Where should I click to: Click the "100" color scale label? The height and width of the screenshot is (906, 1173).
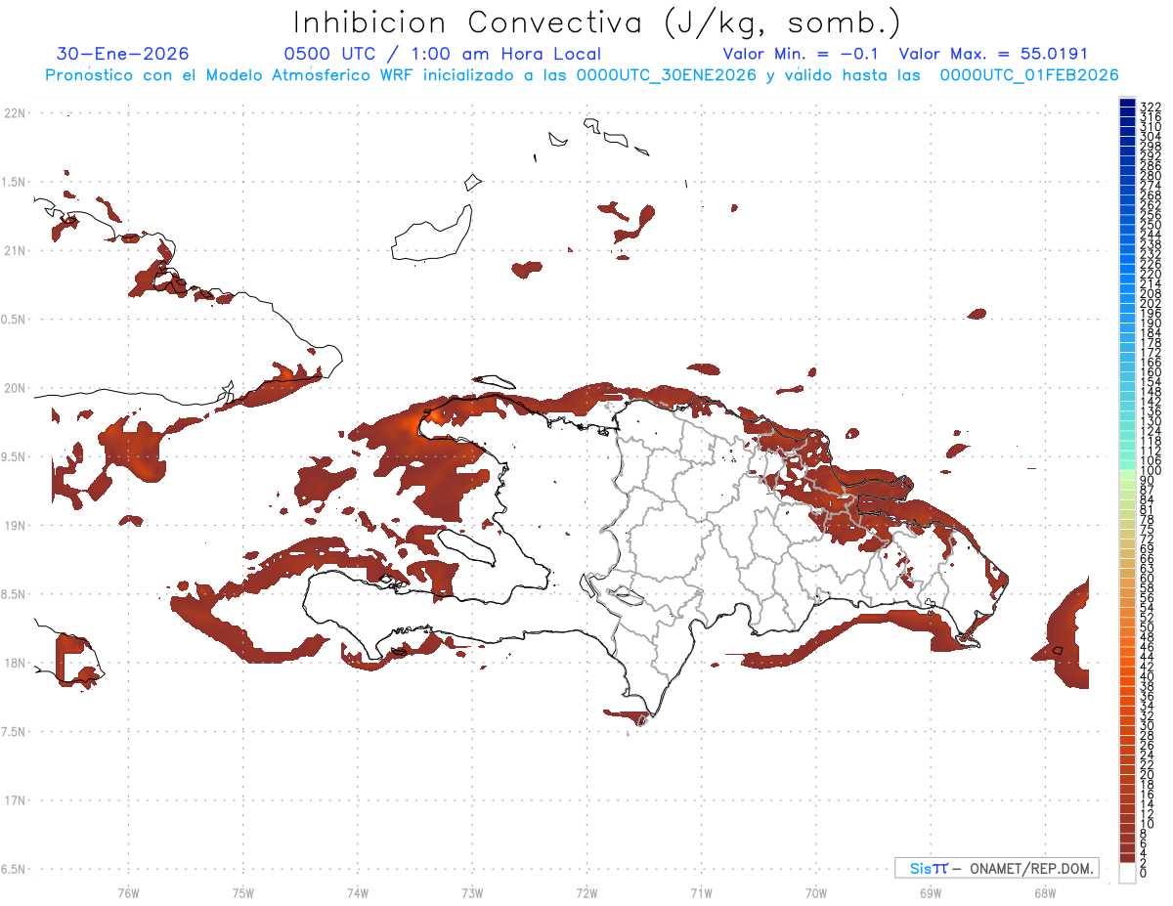click(x=1151, y=471)
